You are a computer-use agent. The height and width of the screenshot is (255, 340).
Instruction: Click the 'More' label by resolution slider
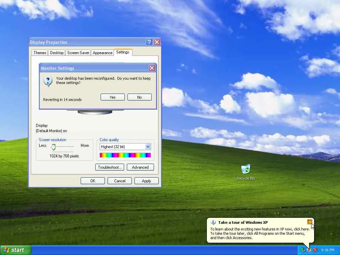85,145
